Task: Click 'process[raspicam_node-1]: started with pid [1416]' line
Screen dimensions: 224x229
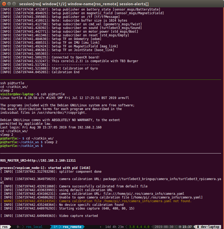Action: tap(45, 168)
